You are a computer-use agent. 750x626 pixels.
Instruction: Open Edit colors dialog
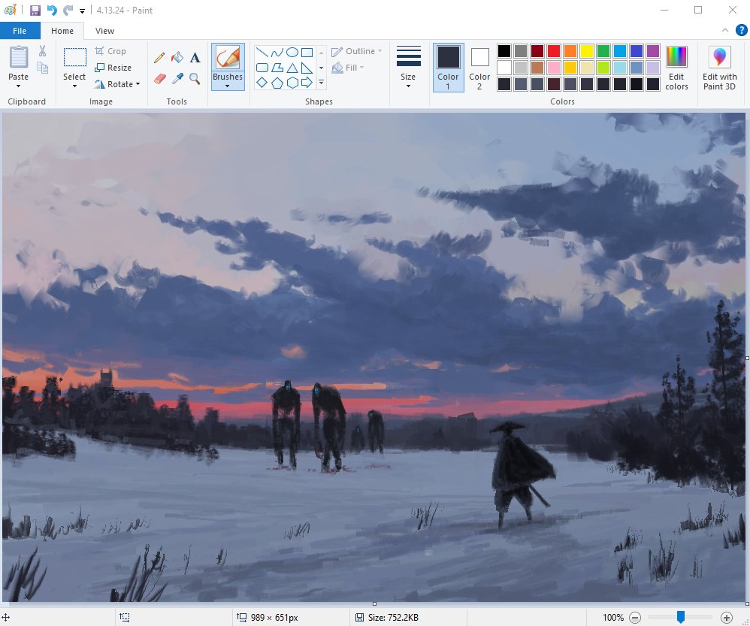tap(676, 66)
